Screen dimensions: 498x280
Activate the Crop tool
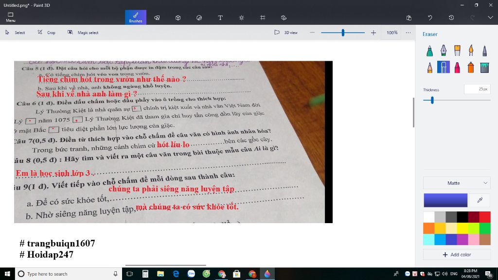coord(47,33)
